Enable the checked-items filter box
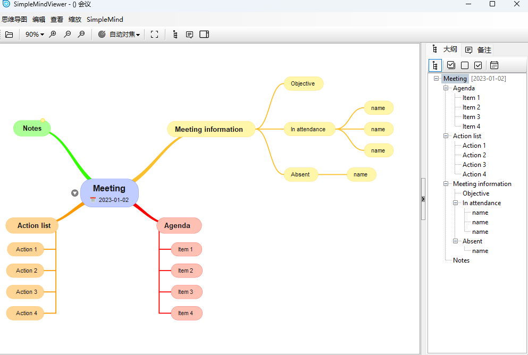The image size is (528, 355). point(478,65)
